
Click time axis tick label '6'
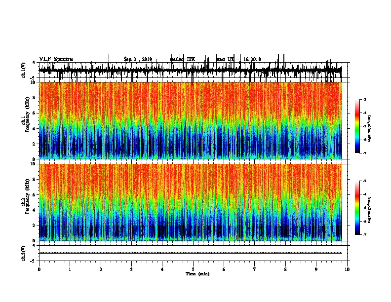(224, 269)
